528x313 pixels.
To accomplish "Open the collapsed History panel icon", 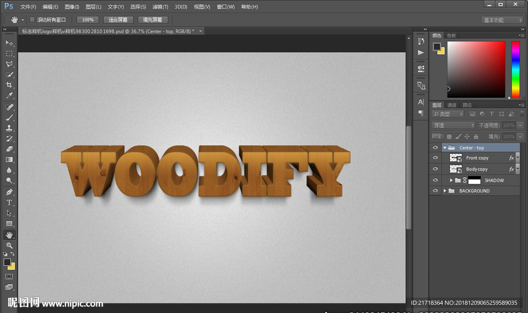I will click(x=421, y=41).
